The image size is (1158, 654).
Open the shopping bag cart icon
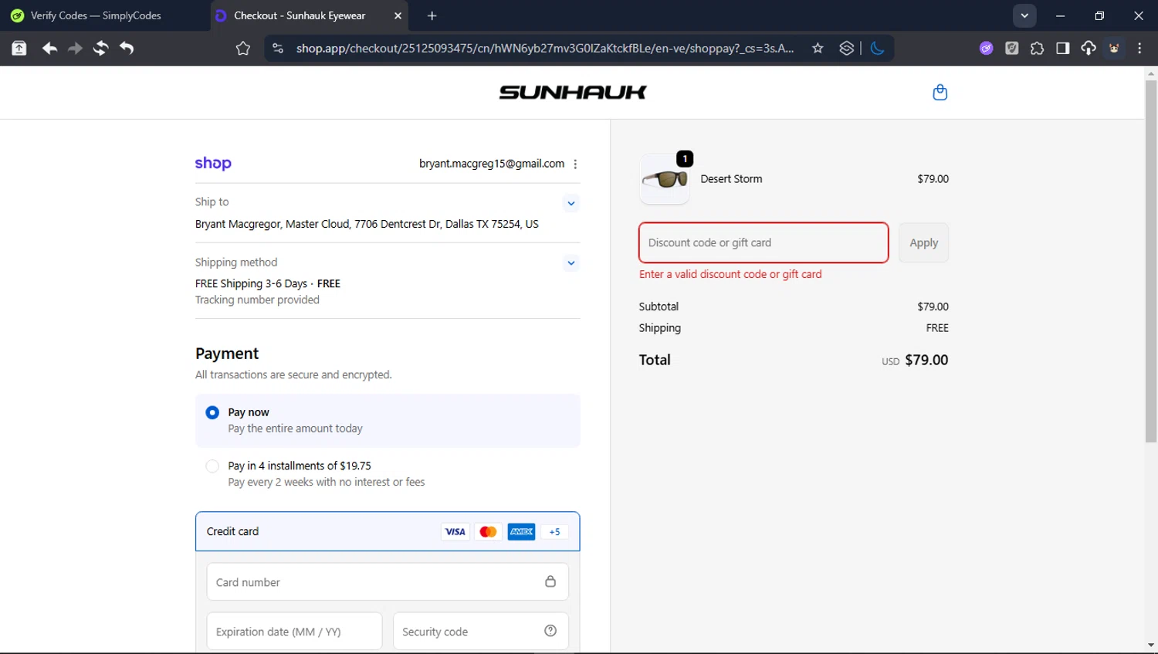940,92
